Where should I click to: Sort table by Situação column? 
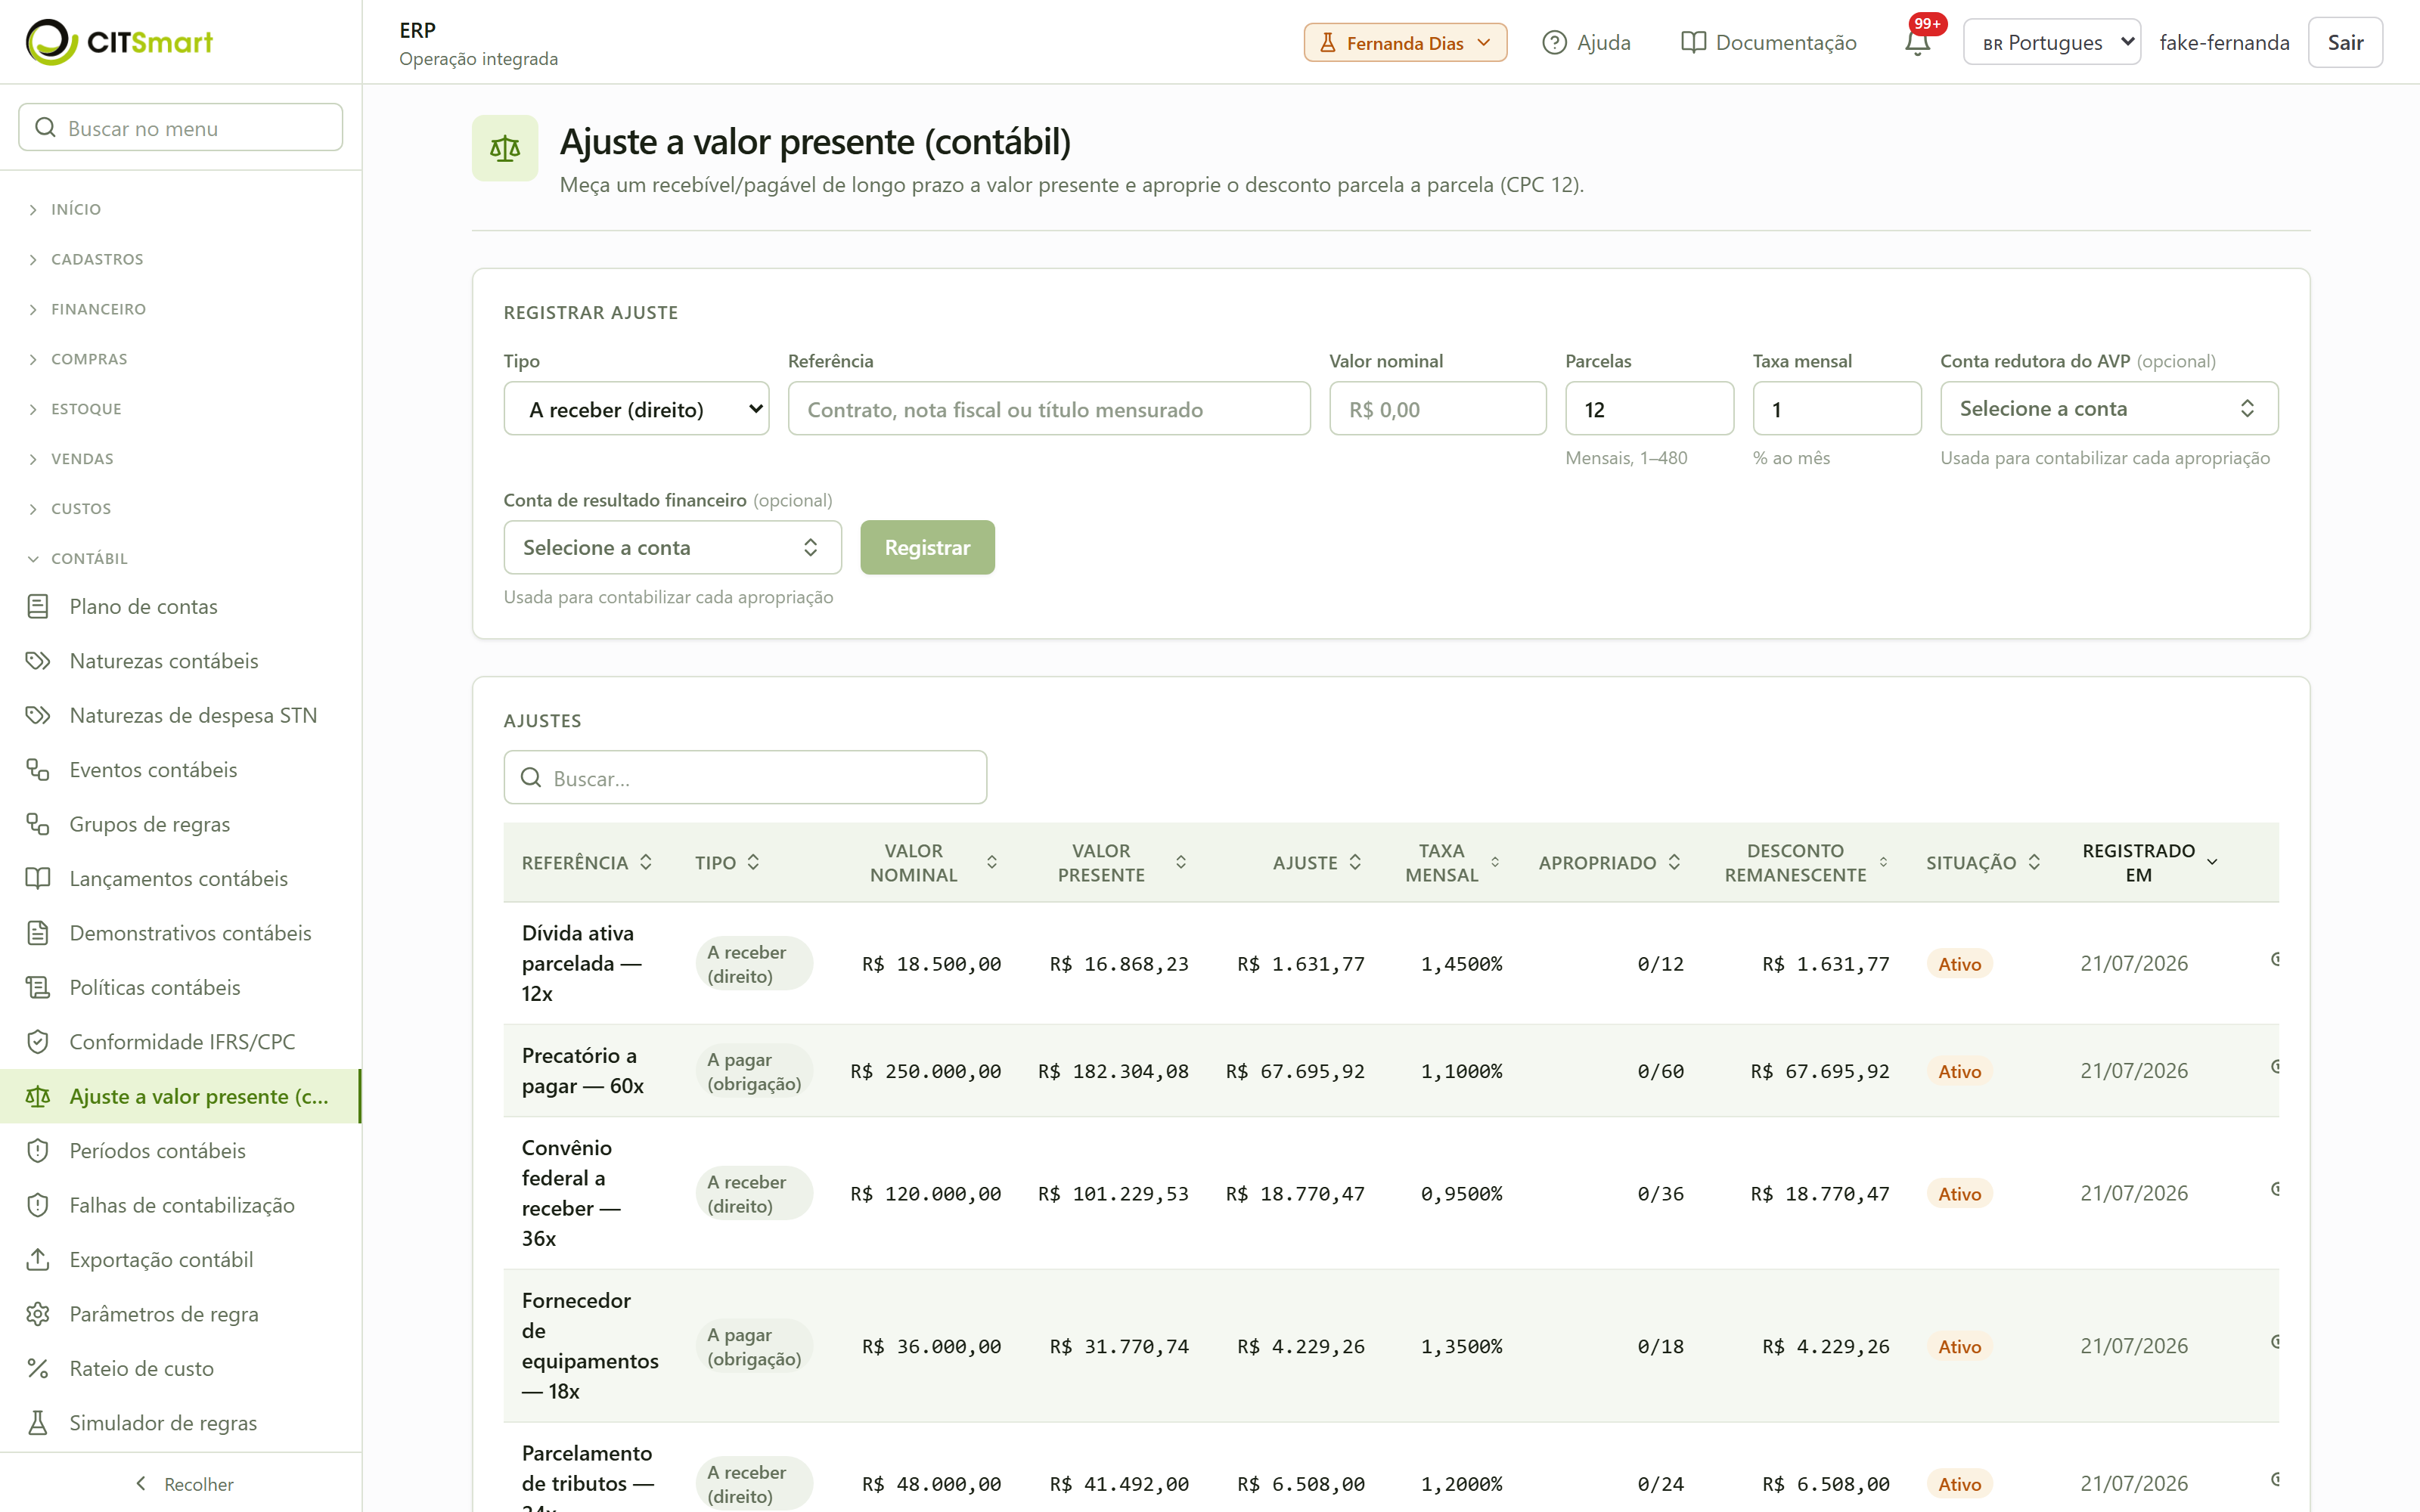pyautogui.click(x=1982, y=862)
